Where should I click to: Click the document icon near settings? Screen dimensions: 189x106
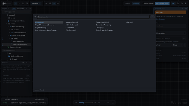pyautogui.click(x=178, y=4)
